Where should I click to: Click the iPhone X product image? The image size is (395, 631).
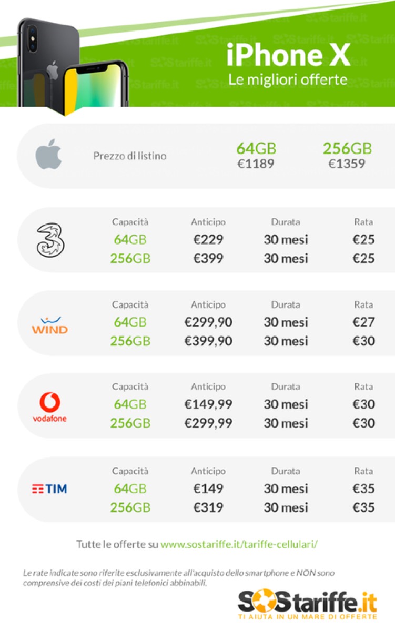(74, 66)
